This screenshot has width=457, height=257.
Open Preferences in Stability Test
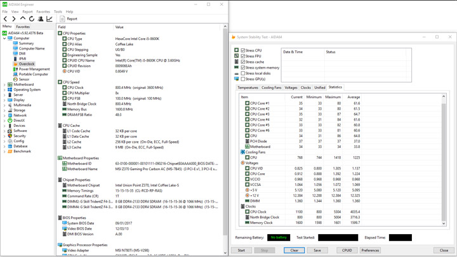370,250
